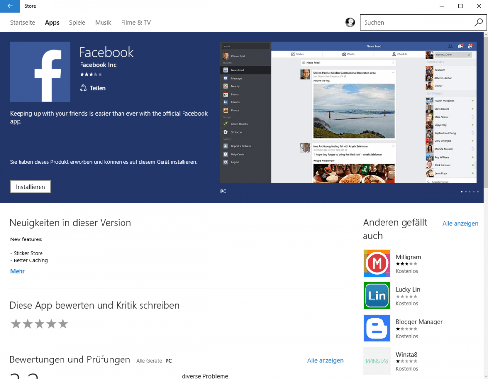Click Facebook's star rating under Facebook Inc

coord(91,74)
